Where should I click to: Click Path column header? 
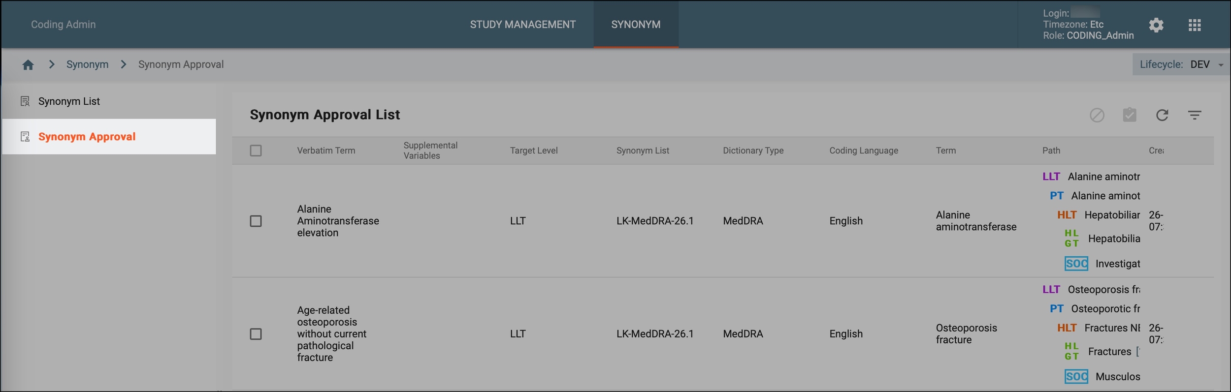tap(1051, 151)
